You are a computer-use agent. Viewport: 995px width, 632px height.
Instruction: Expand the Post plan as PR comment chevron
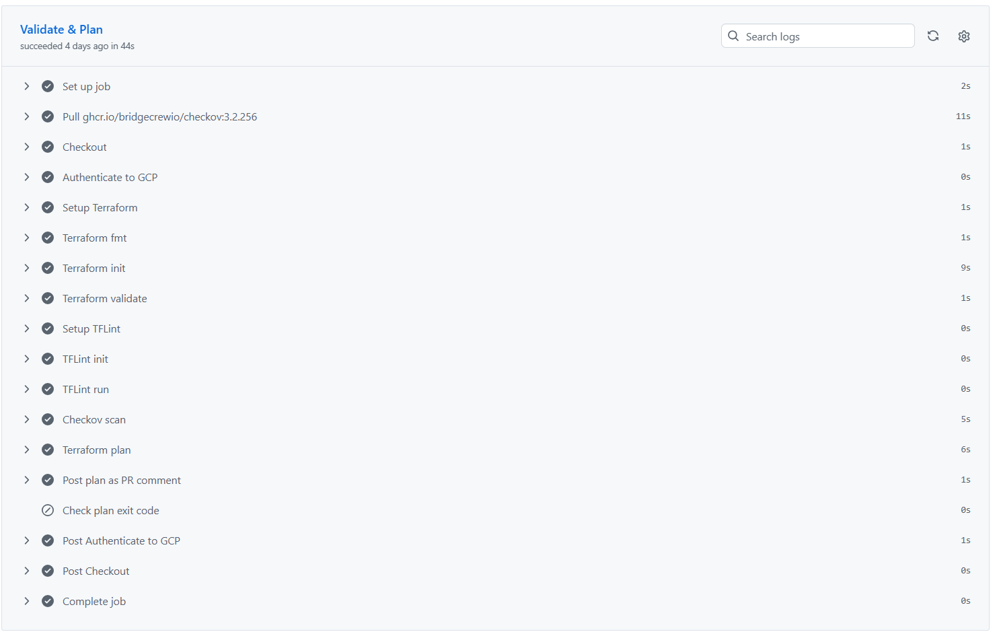coord(27,480)
